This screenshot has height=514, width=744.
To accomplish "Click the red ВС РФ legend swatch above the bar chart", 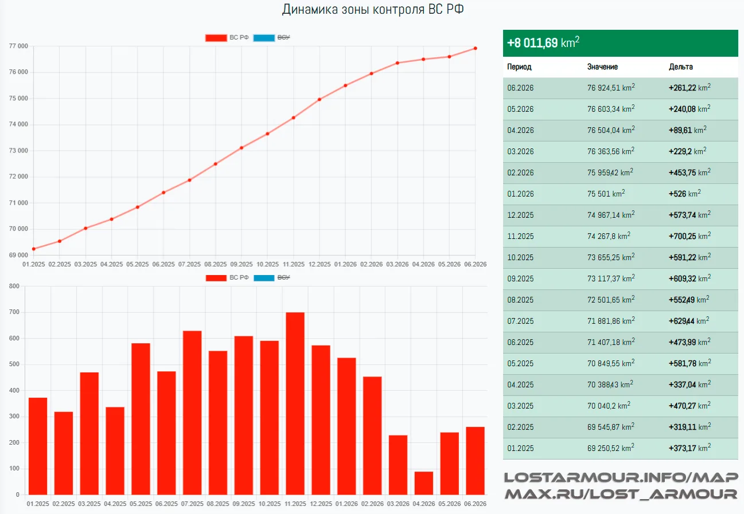I will click(216, 278).
